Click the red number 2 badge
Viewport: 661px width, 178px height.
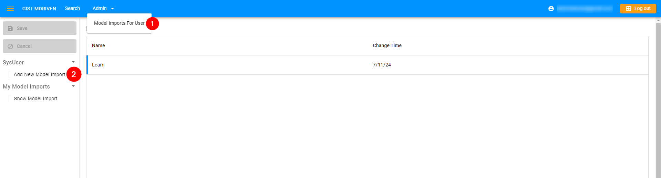[x=74, y=74]
